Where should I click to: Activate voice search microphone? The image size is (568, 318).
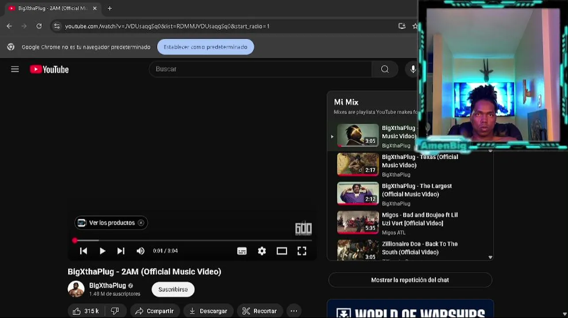point(413,69)
